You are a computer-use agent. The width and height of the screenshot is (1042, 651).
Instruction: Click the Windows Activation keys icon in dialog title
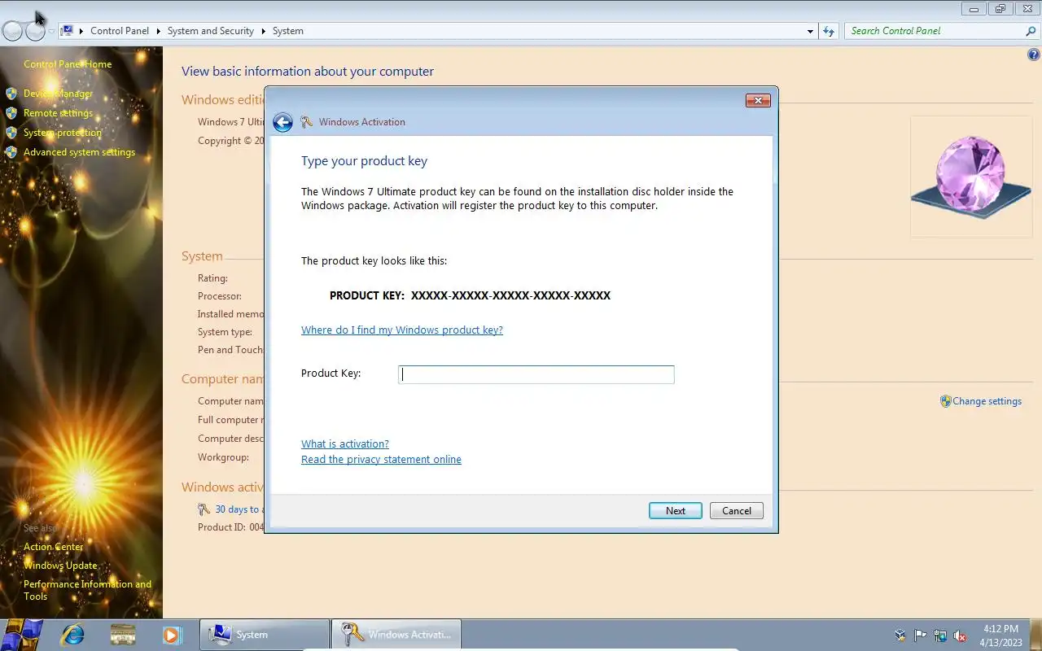306,122
